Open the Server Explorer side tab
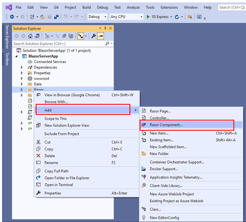The height and width of the screenshot is (222, 246). point(7,37)
